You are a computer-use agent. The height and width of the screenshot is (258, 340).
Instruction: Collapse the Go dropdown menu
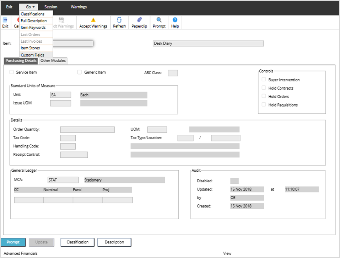(30, 7)
